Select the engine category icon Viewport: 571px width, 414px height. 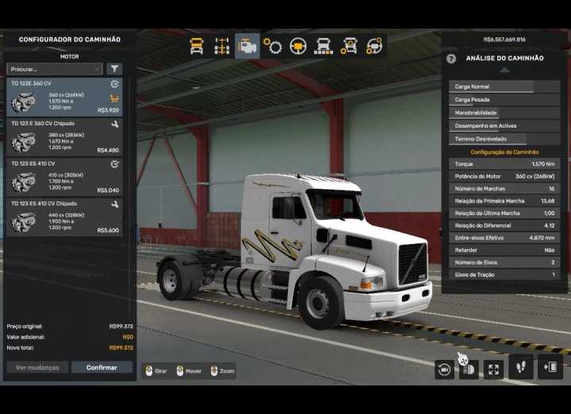click(247, 46)
